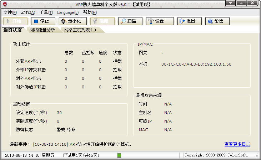Switch to the 网络流量分析 tab
261x160 pixels.
42,30
